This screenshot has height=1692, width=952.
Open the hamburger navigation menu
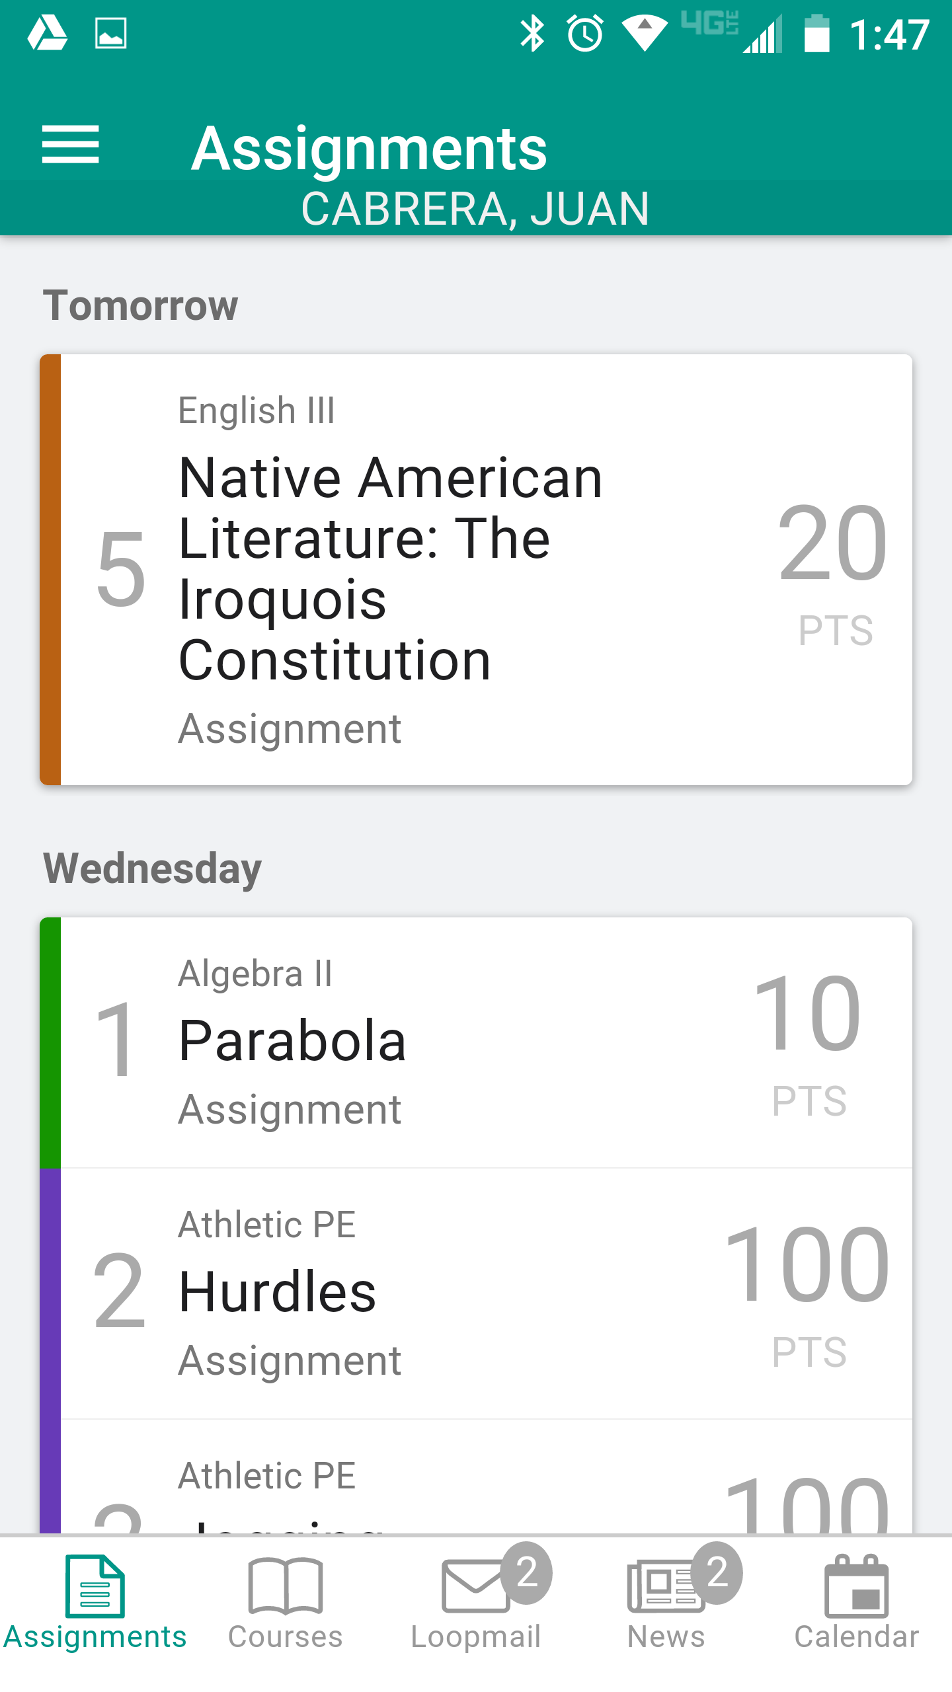70,145
